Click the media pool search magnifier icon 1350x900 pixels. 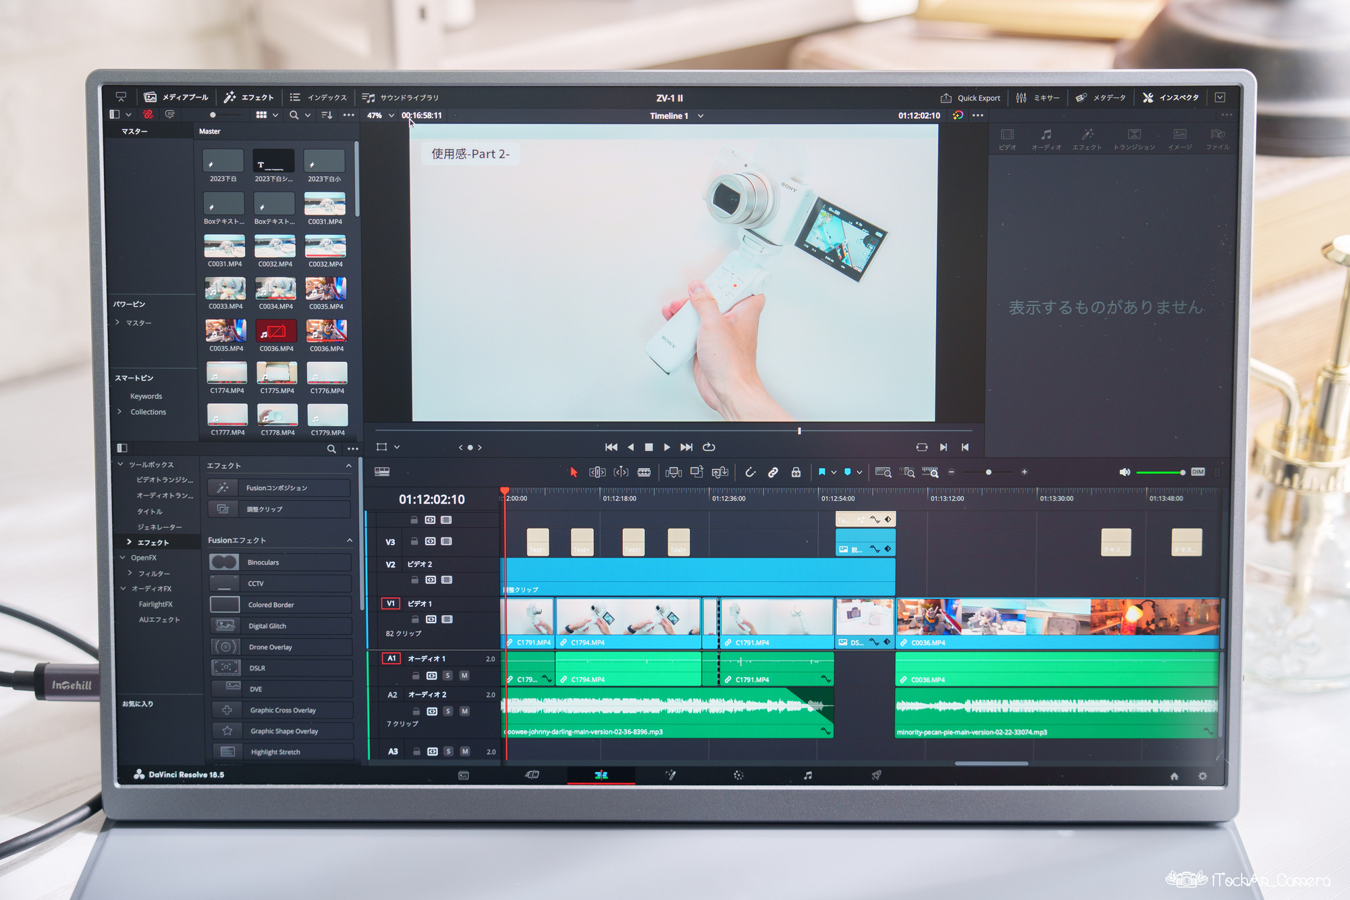tap(294, 115)
